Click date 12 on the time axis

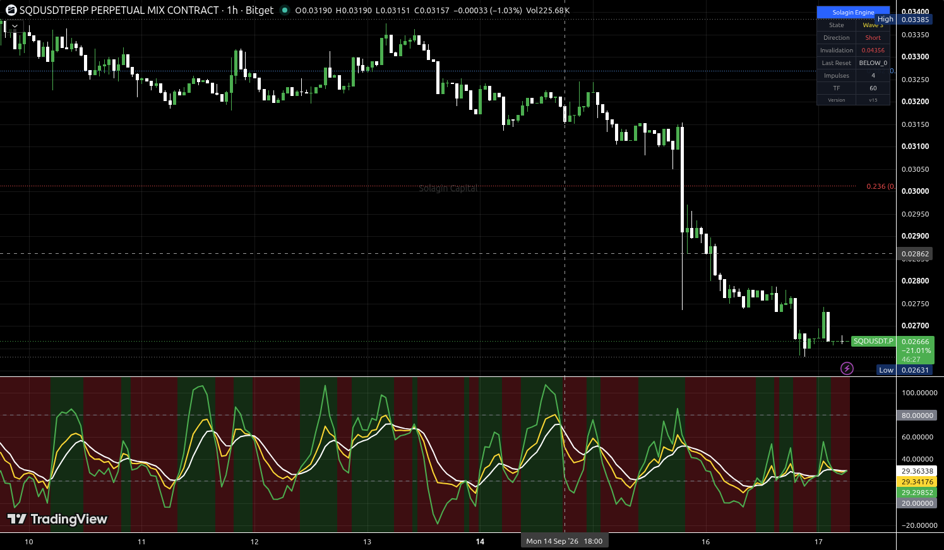coord(254,542)
